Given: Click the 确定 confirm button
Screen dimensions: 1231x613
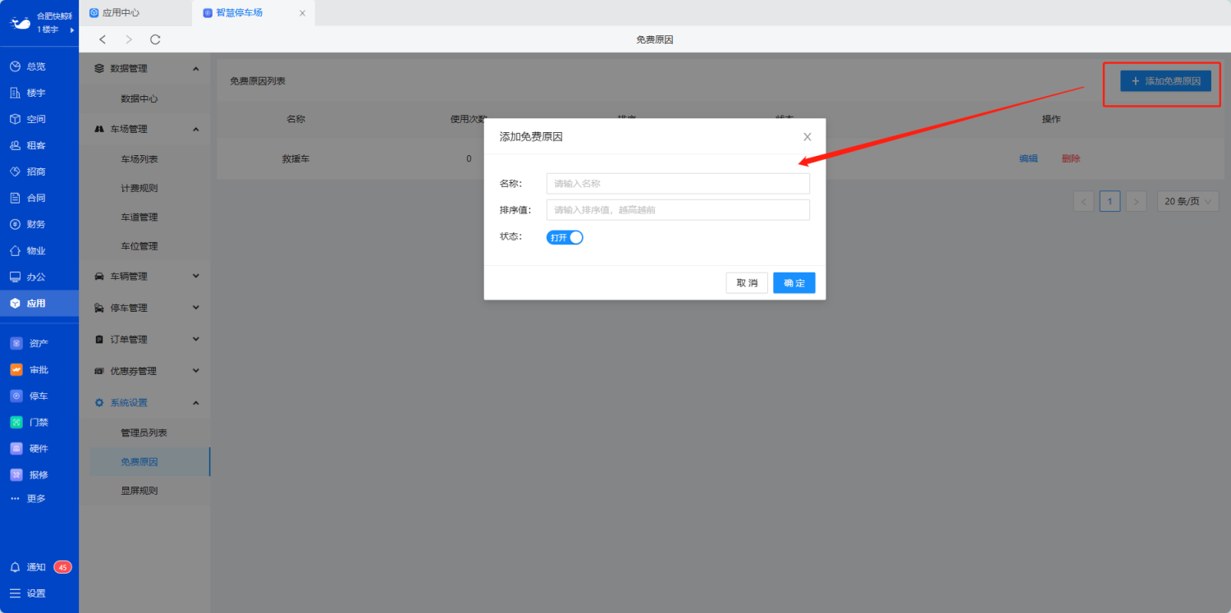Looking at the screenshot, I should click(x=794, y=283).
